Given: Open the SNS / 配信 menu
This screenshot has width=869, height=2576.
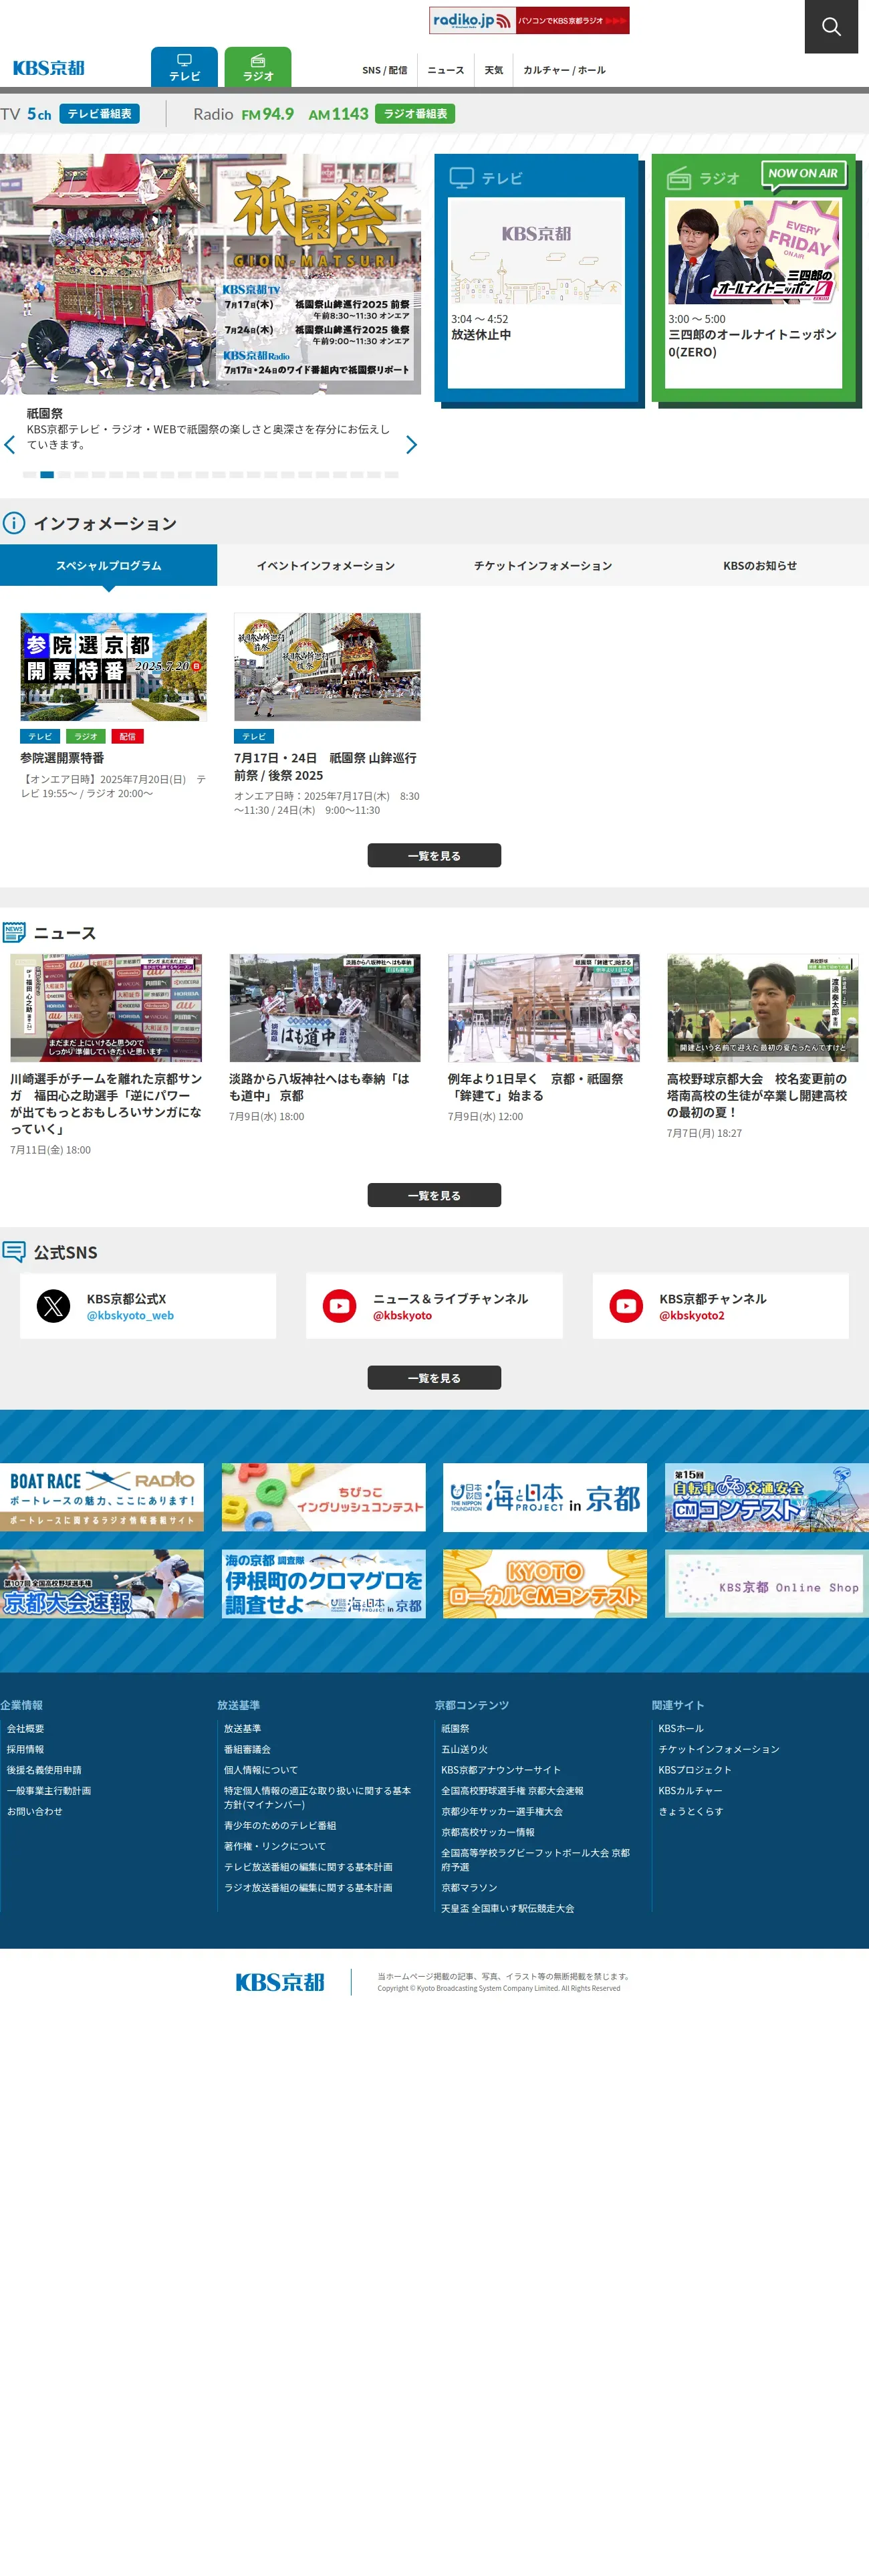Looking at the screenshot, I should (385, 70).
